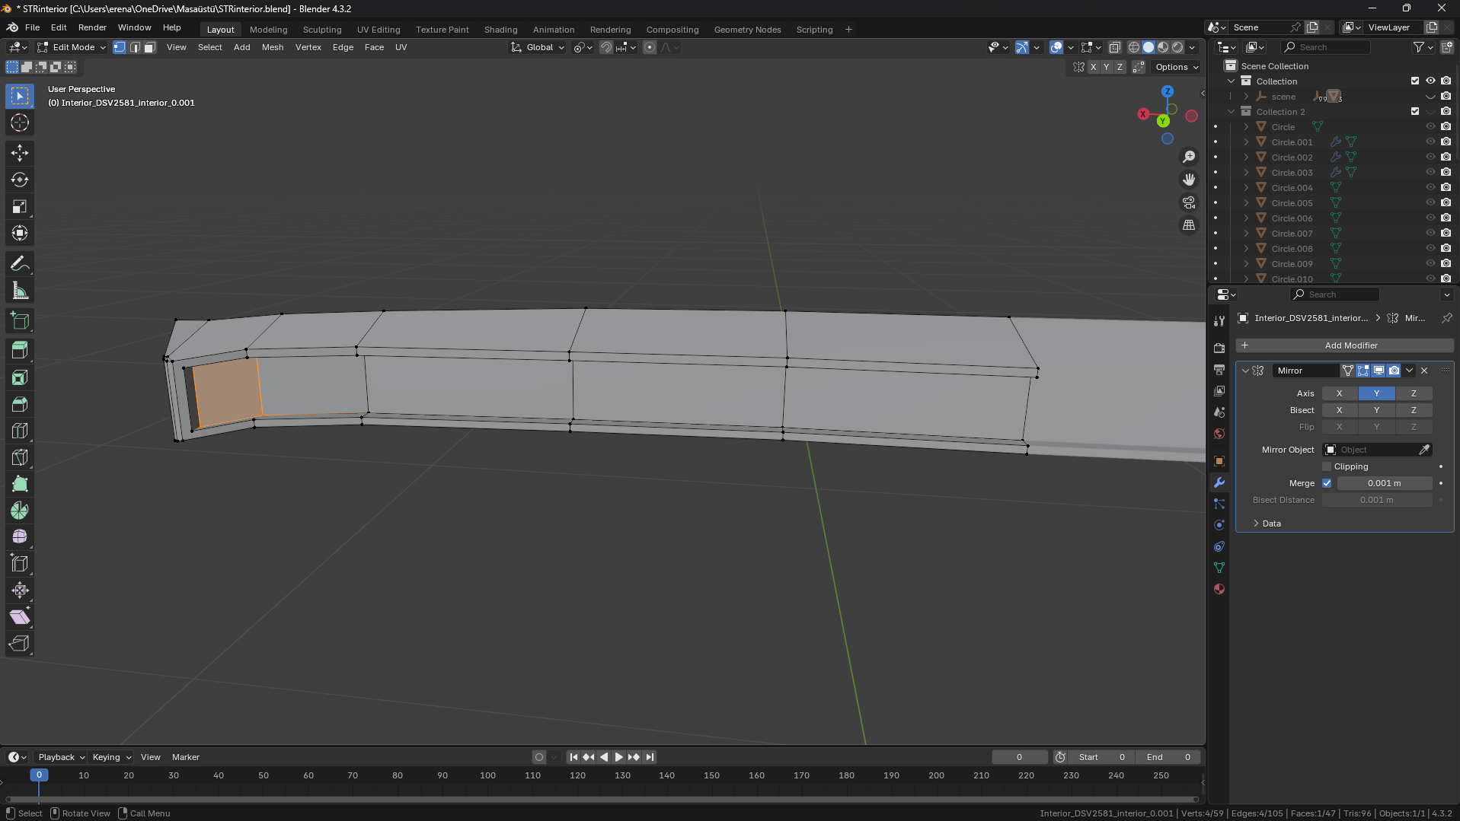Switch to face select mode
This screenshot has width=1460, height=821.
[150, 47]
